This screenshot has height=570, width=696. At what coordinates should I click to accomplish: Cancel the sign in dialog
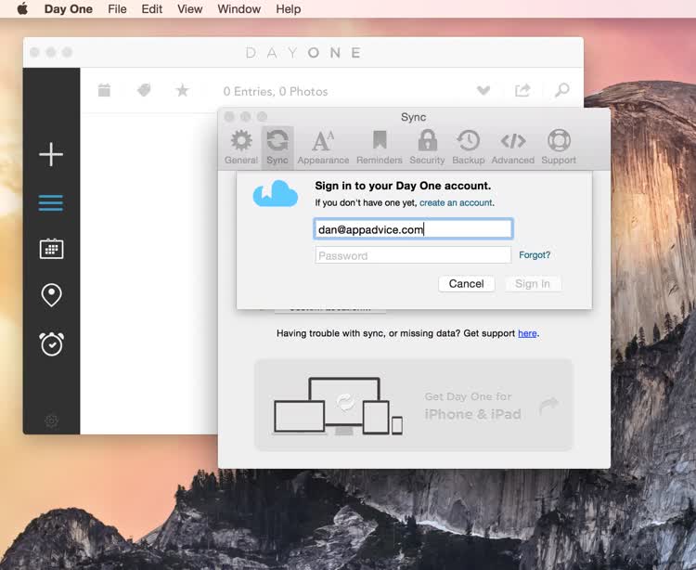click(x=467, y=284)
